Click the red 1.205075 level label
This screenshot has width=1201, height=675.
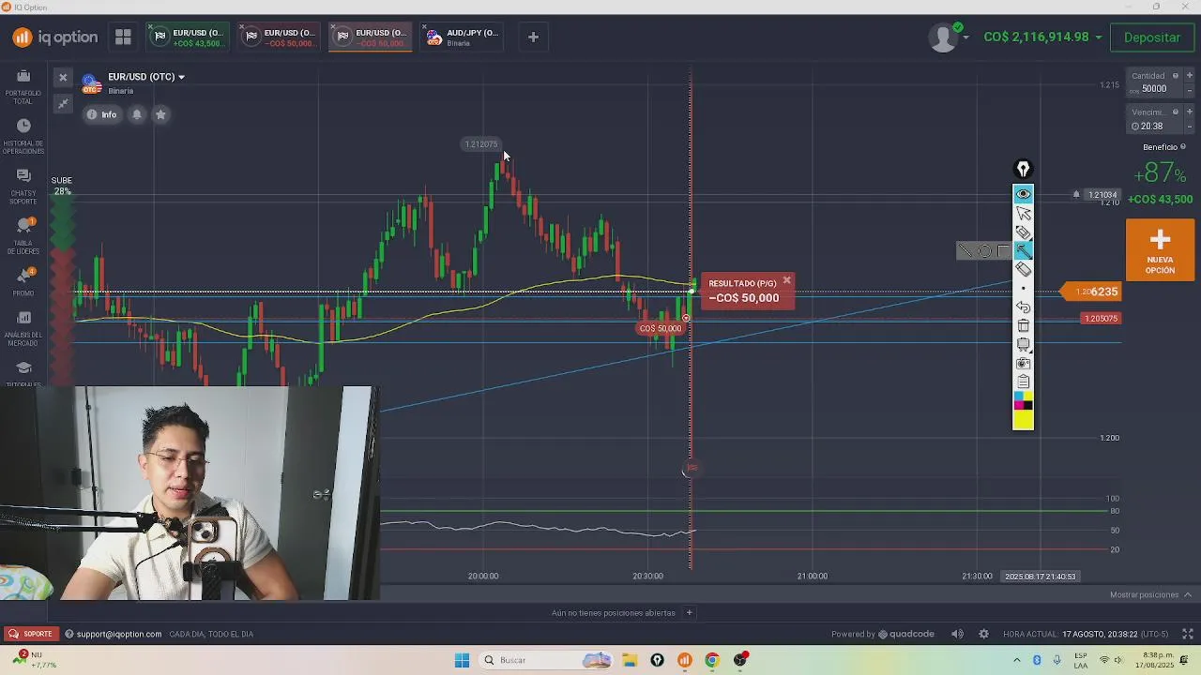click(x=1102, y=319)
